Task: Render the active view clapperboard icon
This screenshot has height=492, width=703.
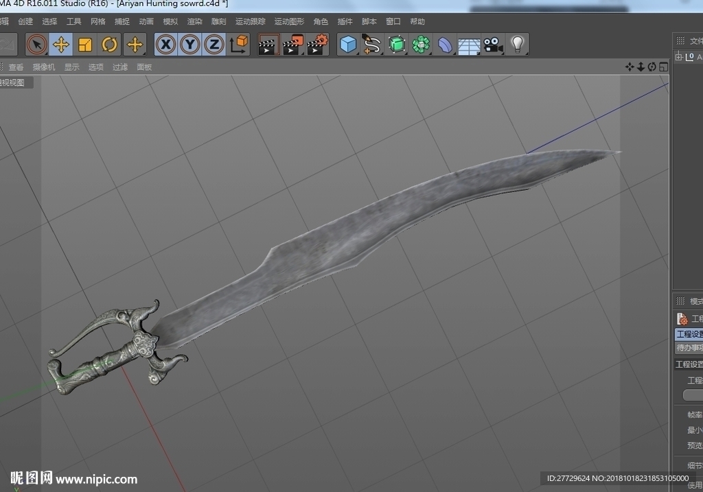Action: pos(268,45)
